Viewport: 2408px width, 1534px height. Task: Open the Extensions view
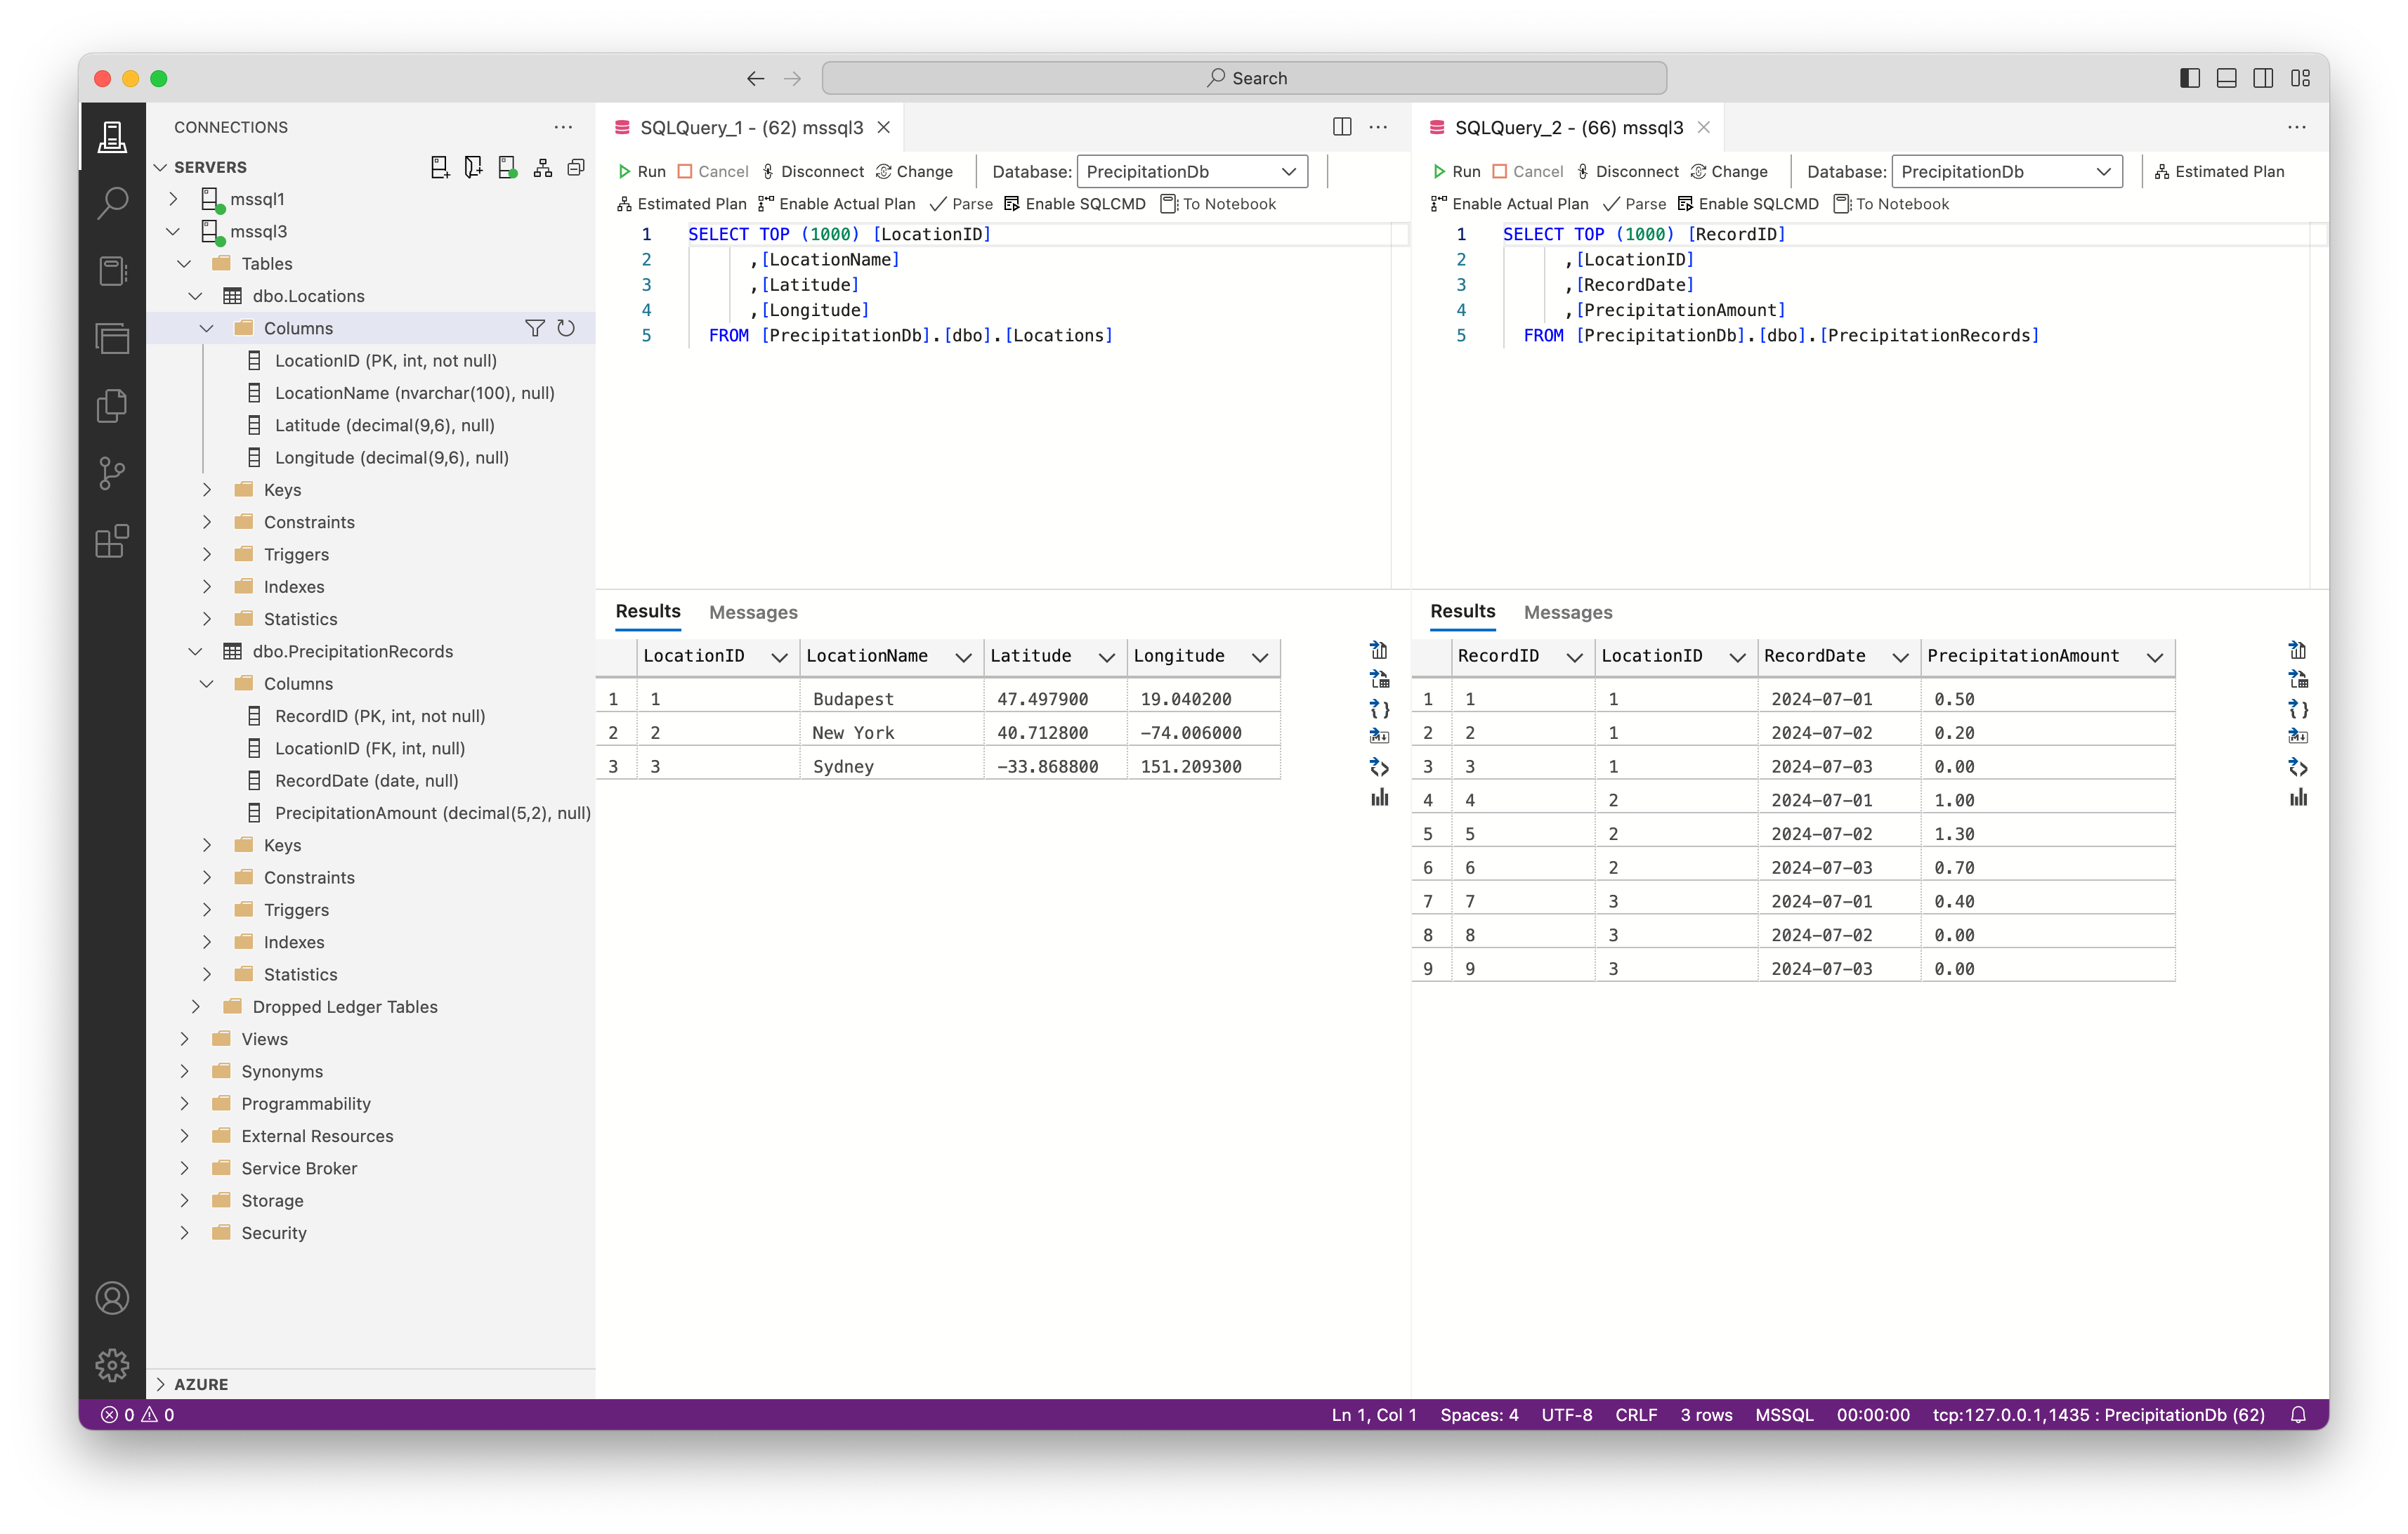(x=112, y=541)
